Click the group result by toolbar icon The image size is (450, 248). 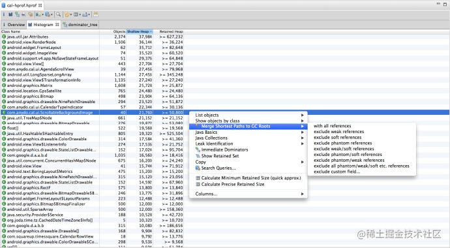click(67, 14)
